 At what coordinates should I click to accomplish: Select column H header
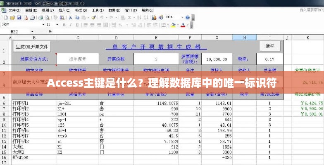(x=245, y=37)
